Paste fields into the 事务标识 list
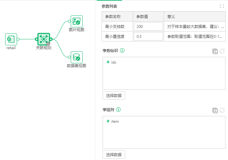The image size is (228, 160). 222,51
